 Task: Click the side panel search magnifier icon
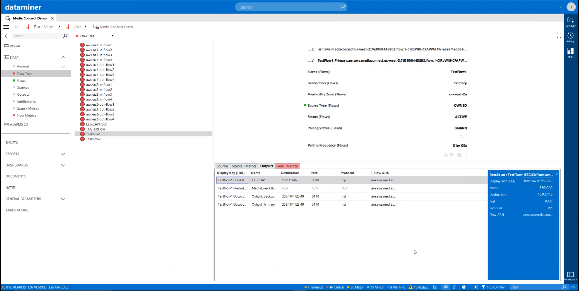[65, 36]
